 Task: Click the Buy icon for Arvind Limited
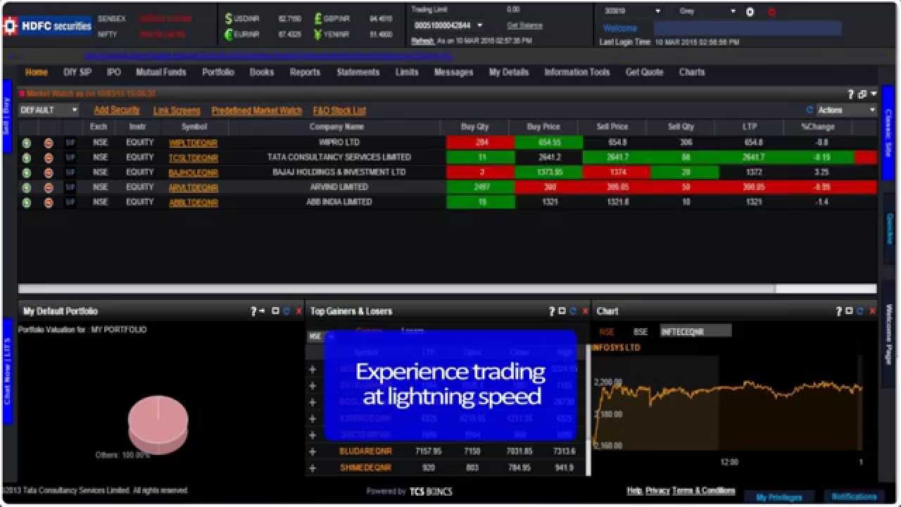[x=27, y=187]
